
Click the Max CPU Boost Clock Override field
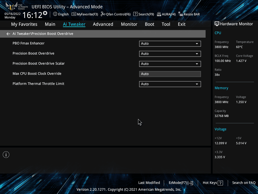coord(170,74)
